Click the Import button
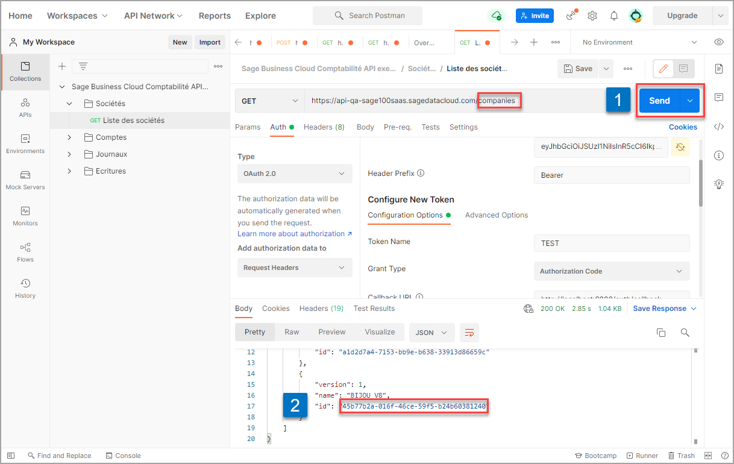734x464 pixels. [210, 42]
